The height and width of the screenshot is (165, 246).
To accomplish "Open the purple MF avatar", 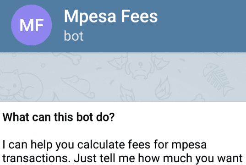I will point(32,25).
